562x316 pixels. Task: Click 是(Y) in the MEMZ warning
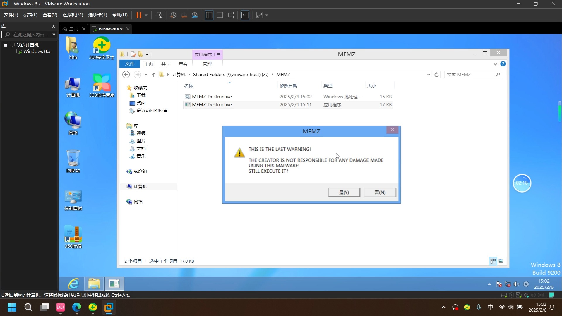click(344, 192)
